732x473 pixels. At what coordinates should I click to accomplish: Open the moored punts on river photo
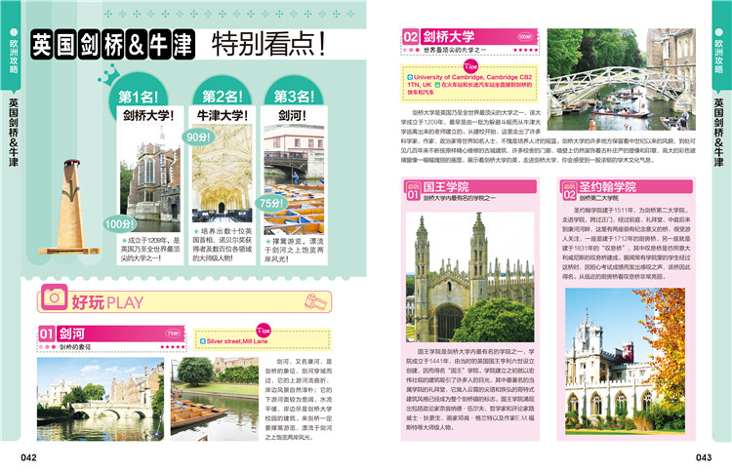tap(215, 399)
